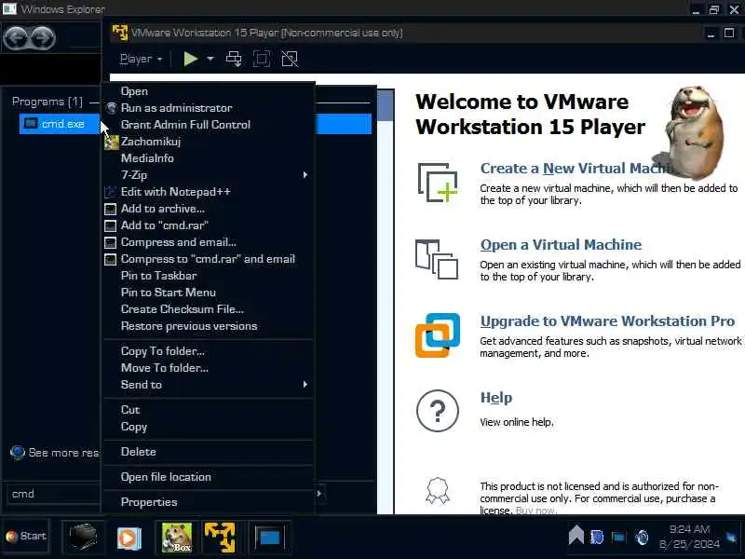Select Delete in context menu
This screenshot has width=745, height=559.
[209, 452]
